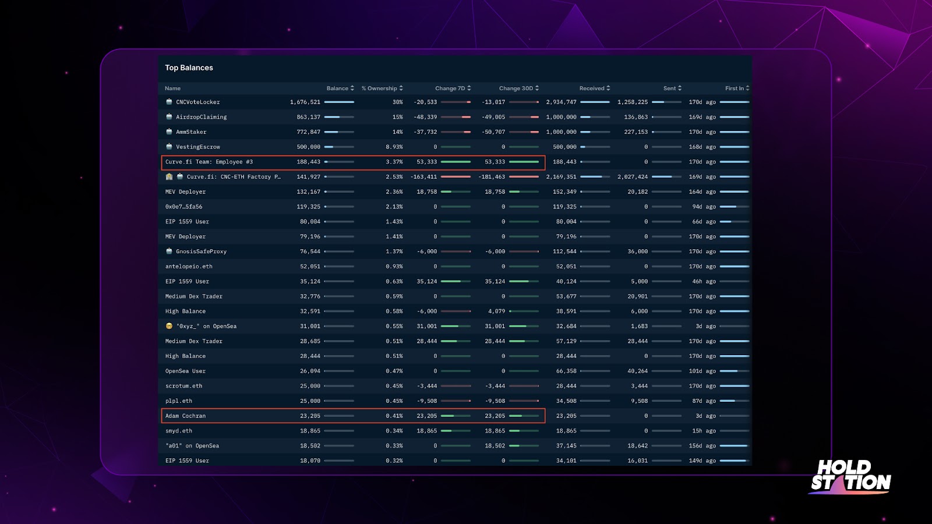This screenshot has width=932, height=524.
Task: Select the AmmStaker name
Action: coord(191,132)
